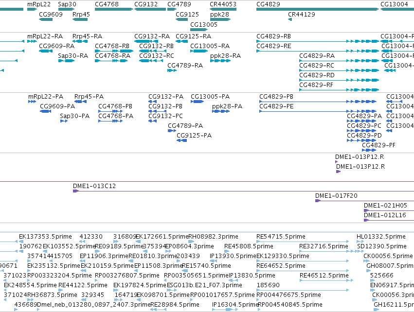Select EST RE28984.5prime
Viewport: 414px width, 312px height.
coord(158,310)
